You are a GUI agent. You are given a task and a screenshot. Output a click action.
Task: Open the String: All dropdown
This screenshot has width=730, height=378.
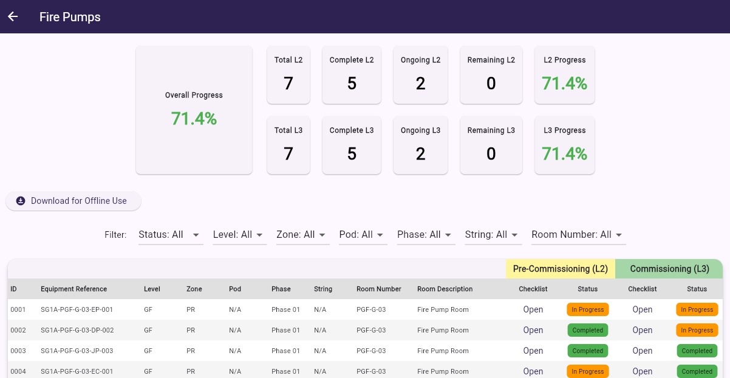coord(493,235)
